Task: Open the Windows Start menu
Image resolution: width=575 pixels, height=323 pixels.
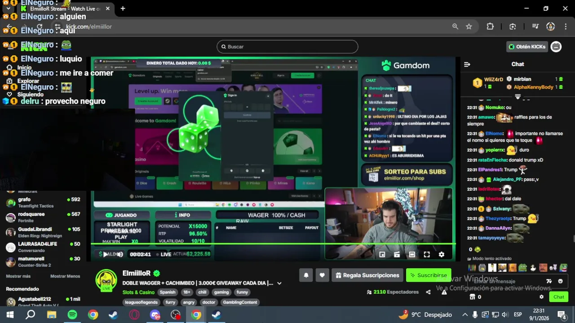Action: point(10,314)
